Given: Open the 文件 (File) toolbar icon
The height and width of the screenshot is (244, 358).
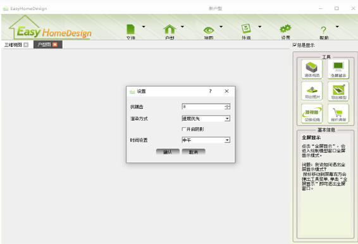Looking at the screenshot, I should tap(130, 30).
